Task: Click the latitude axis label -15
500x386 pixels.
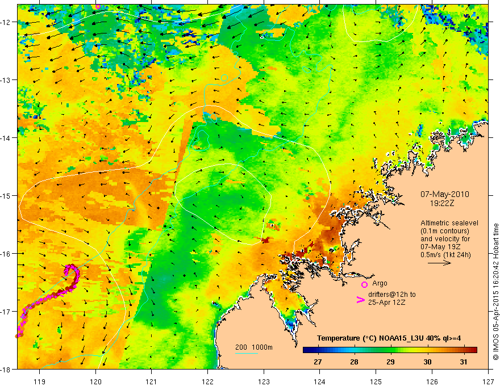Action: tap(6, 195)
